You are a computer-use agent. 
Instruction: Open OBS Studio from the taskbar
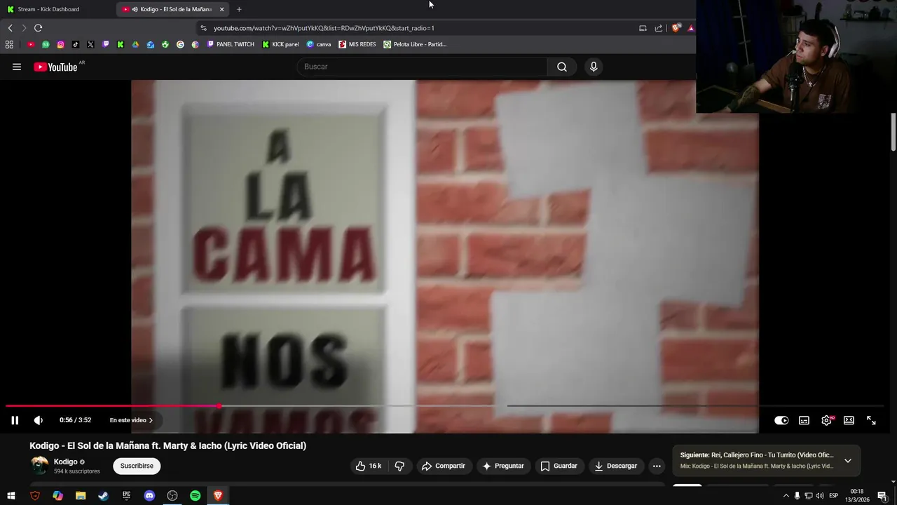[172, 496]
